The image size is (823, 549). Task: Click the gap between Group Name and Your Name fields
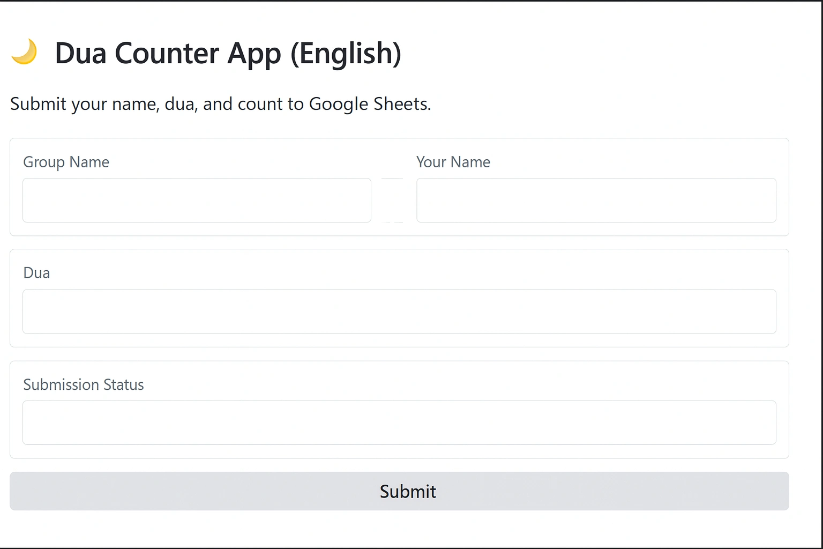point(393,200)
